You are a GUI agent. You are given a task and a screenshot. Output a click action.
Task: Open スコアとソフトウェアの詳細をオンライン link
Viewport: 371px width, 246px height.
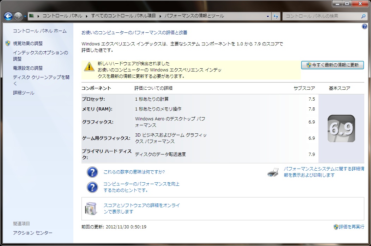(142, 208)
